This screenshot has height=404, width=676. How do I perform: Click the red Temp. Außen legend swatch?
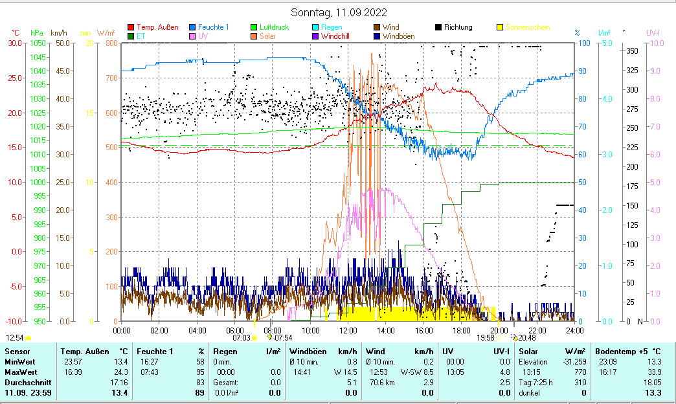coord(131,27)
